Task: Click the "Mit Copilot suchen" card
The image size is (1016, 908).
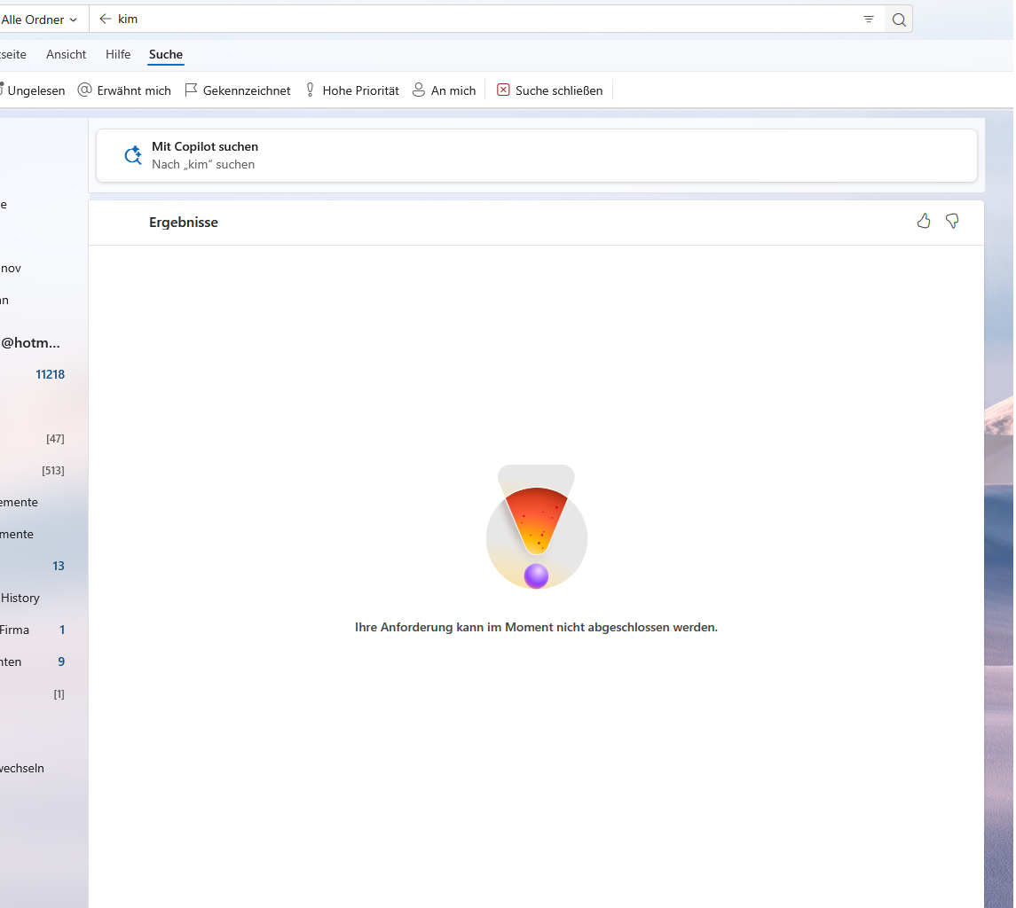Action: [537, 155]
